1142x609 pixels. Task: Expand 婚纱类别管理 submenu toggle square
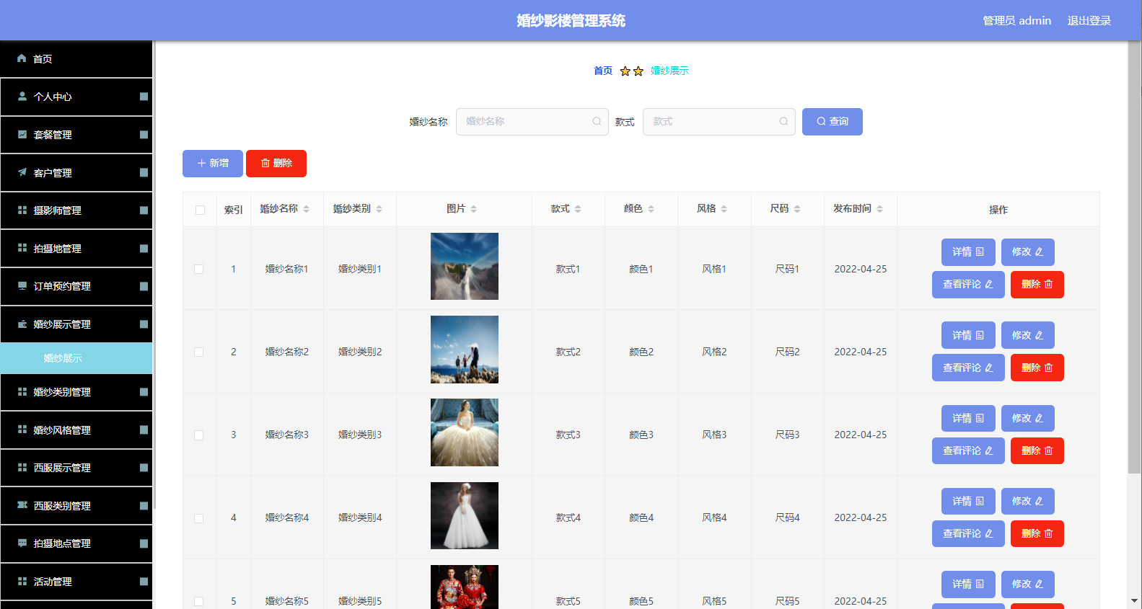pos(144,392)
